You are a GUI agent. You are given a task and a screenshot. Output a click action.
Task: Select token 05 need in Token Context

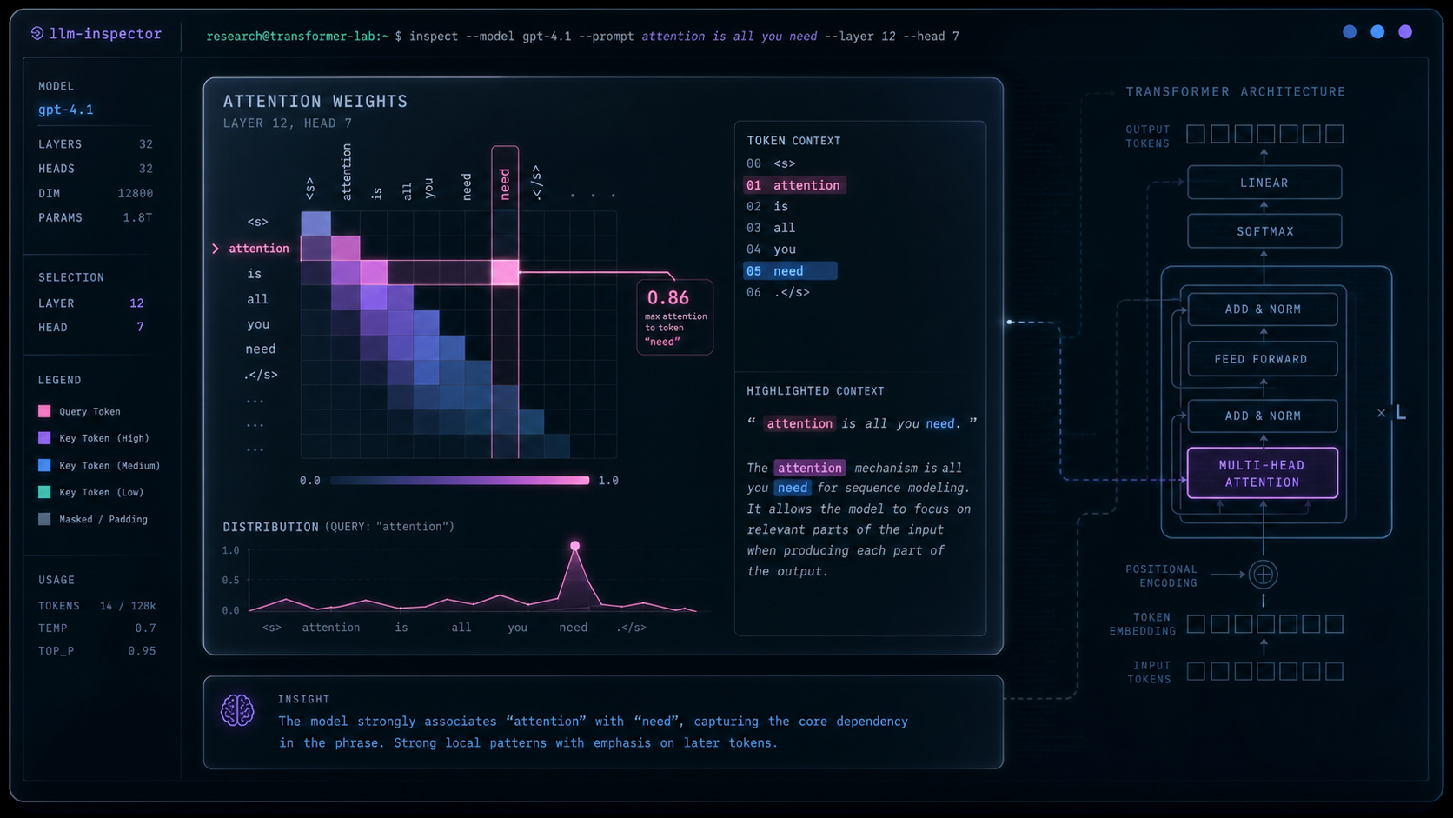(790, 271)
